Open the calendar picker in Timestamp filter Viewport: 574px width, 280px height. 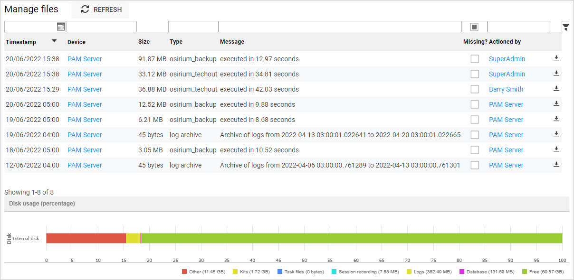click(x=61, y=27)
